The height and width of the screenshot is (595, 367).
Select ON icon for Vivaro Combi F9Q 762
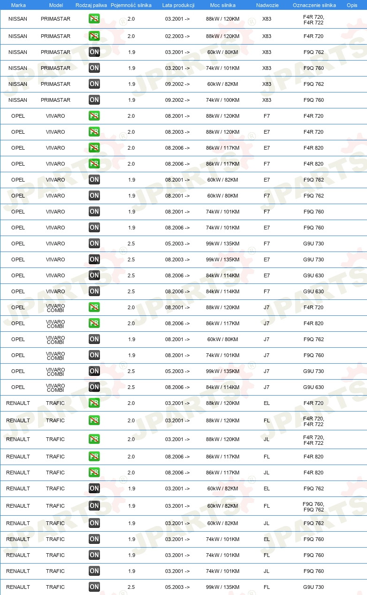pos(94,339)
